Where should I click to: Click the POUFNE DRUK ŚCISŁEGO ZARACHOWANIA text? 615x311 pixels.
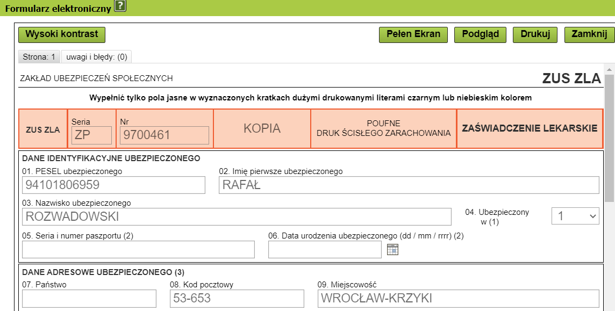tap(384, 128)
